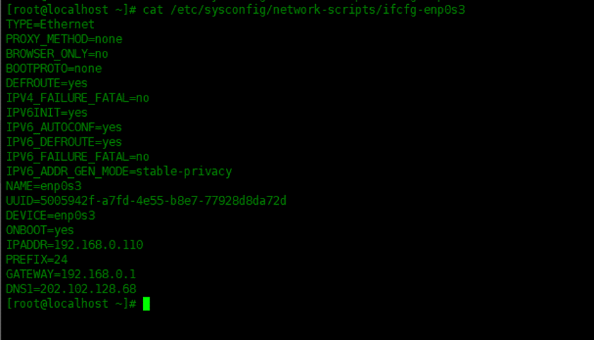The height and width of the screenshot is (340, 594).
Task: Click the ONBOOT=yes line
Action: 40,231
